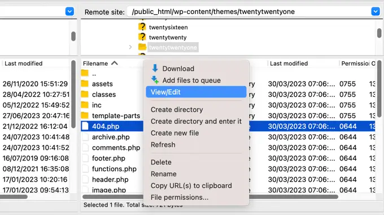Screen dimensions: 384x215
Task: Select the archive.php filename
Action: tap(111, 137)
